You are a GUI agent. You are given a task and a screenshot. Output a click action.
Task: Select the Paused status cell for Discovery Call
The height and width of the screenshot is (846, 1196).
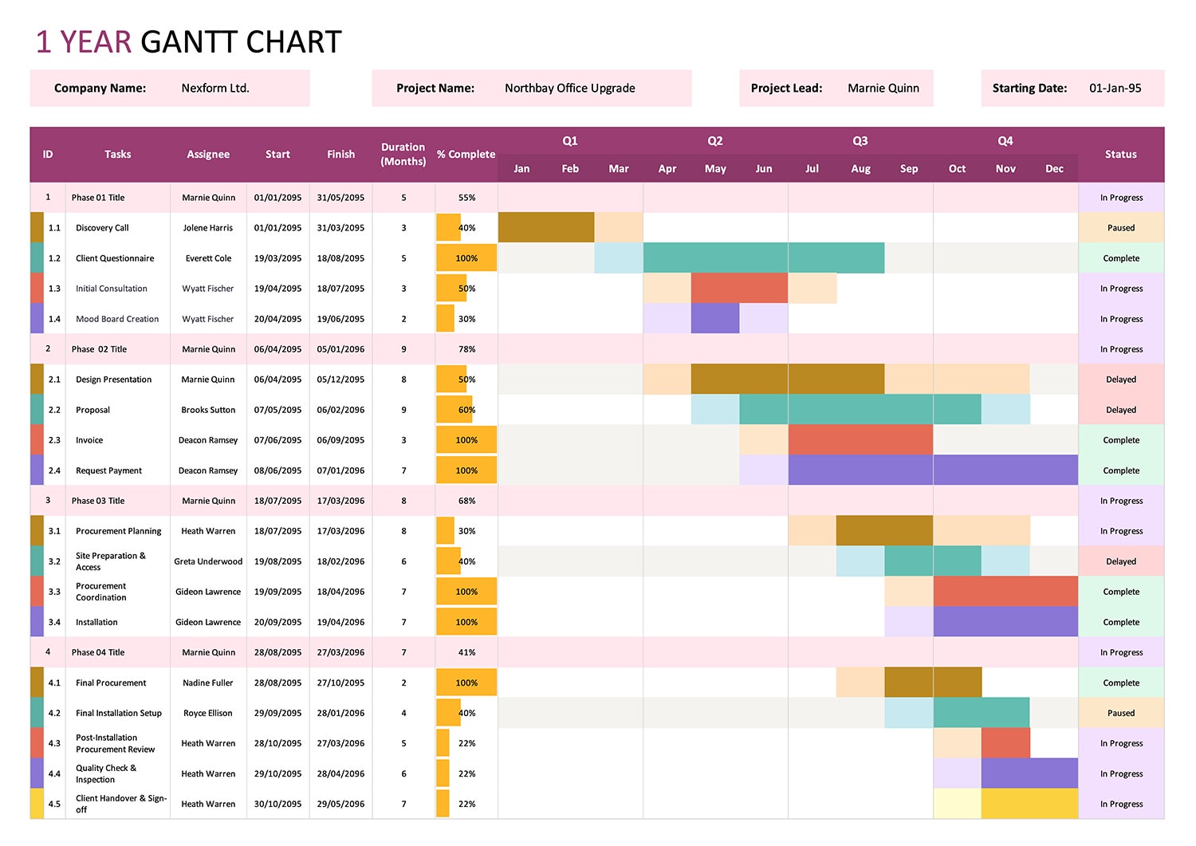1121,227
